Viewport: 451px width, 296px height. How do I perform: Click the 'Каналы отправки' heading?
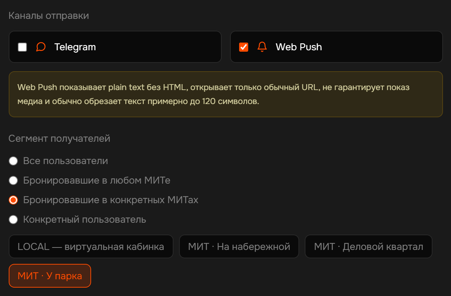tap(49, 16)
